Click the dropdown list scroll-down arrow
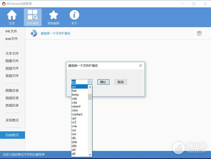Image resolution: width=211 pixels, height=159 pixels. point(90,155)
